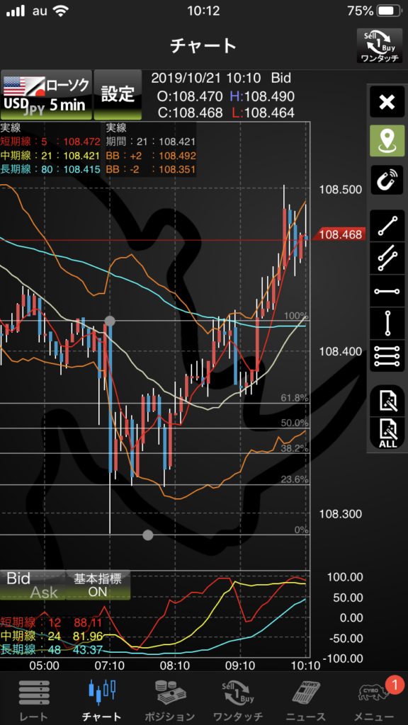Tap the erase ALL drawings icon
The height and width of the screenshot is (725, 408).
pyautogui.click(x=387, y=434)
